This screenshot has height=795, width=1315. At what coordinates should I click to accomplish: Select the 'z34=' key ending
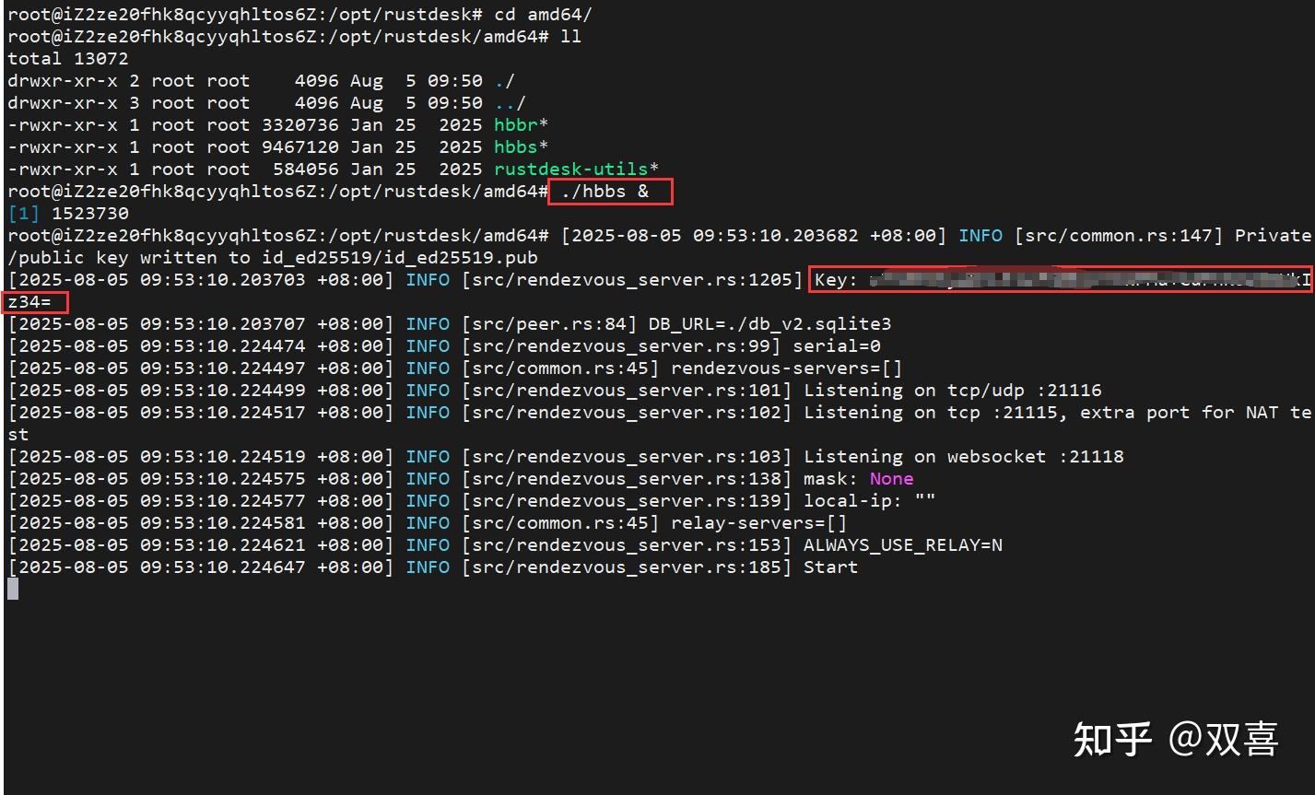[29, 302]
